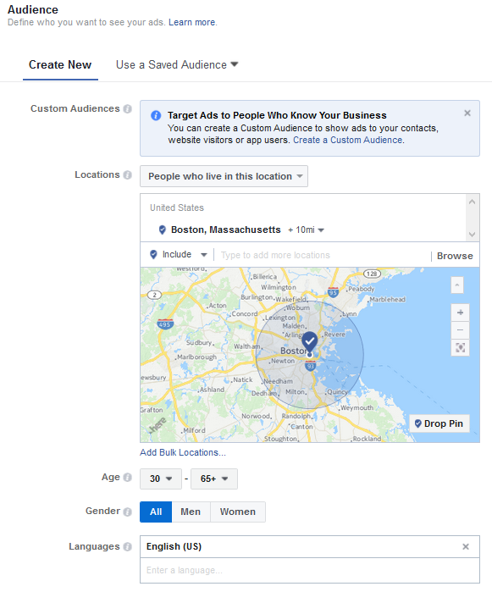The width and height of the screenshot is (492, 592).
Task: Collapse the map with the up arrow button
Action: tap(457, 285)
